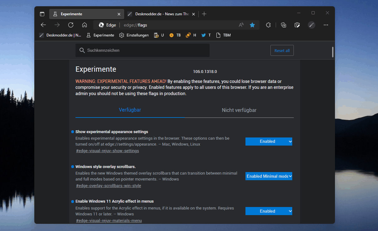This screenshot has height=231, width=378.
Task: Click the page vertical scrollbar thumb
Action: [333, 52]
